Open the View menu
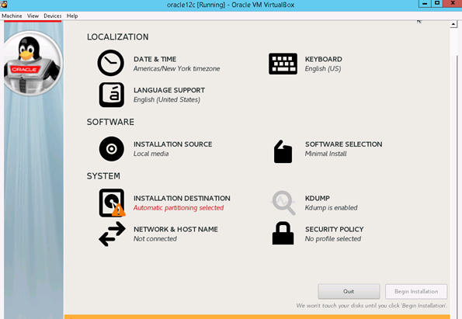Screen dimensions: 462x319 point(33,16)
